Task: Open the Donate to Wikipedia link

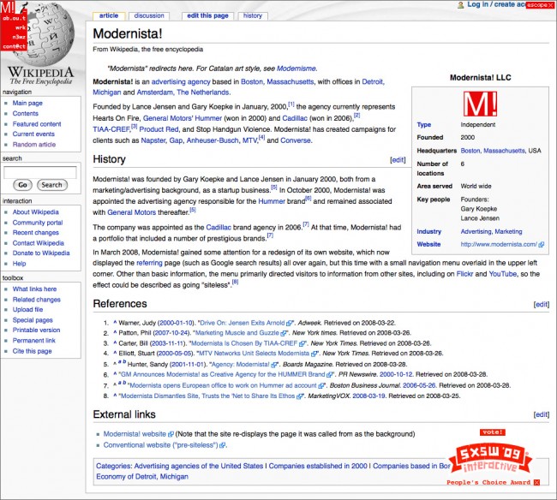Action: tap(41, 253)
